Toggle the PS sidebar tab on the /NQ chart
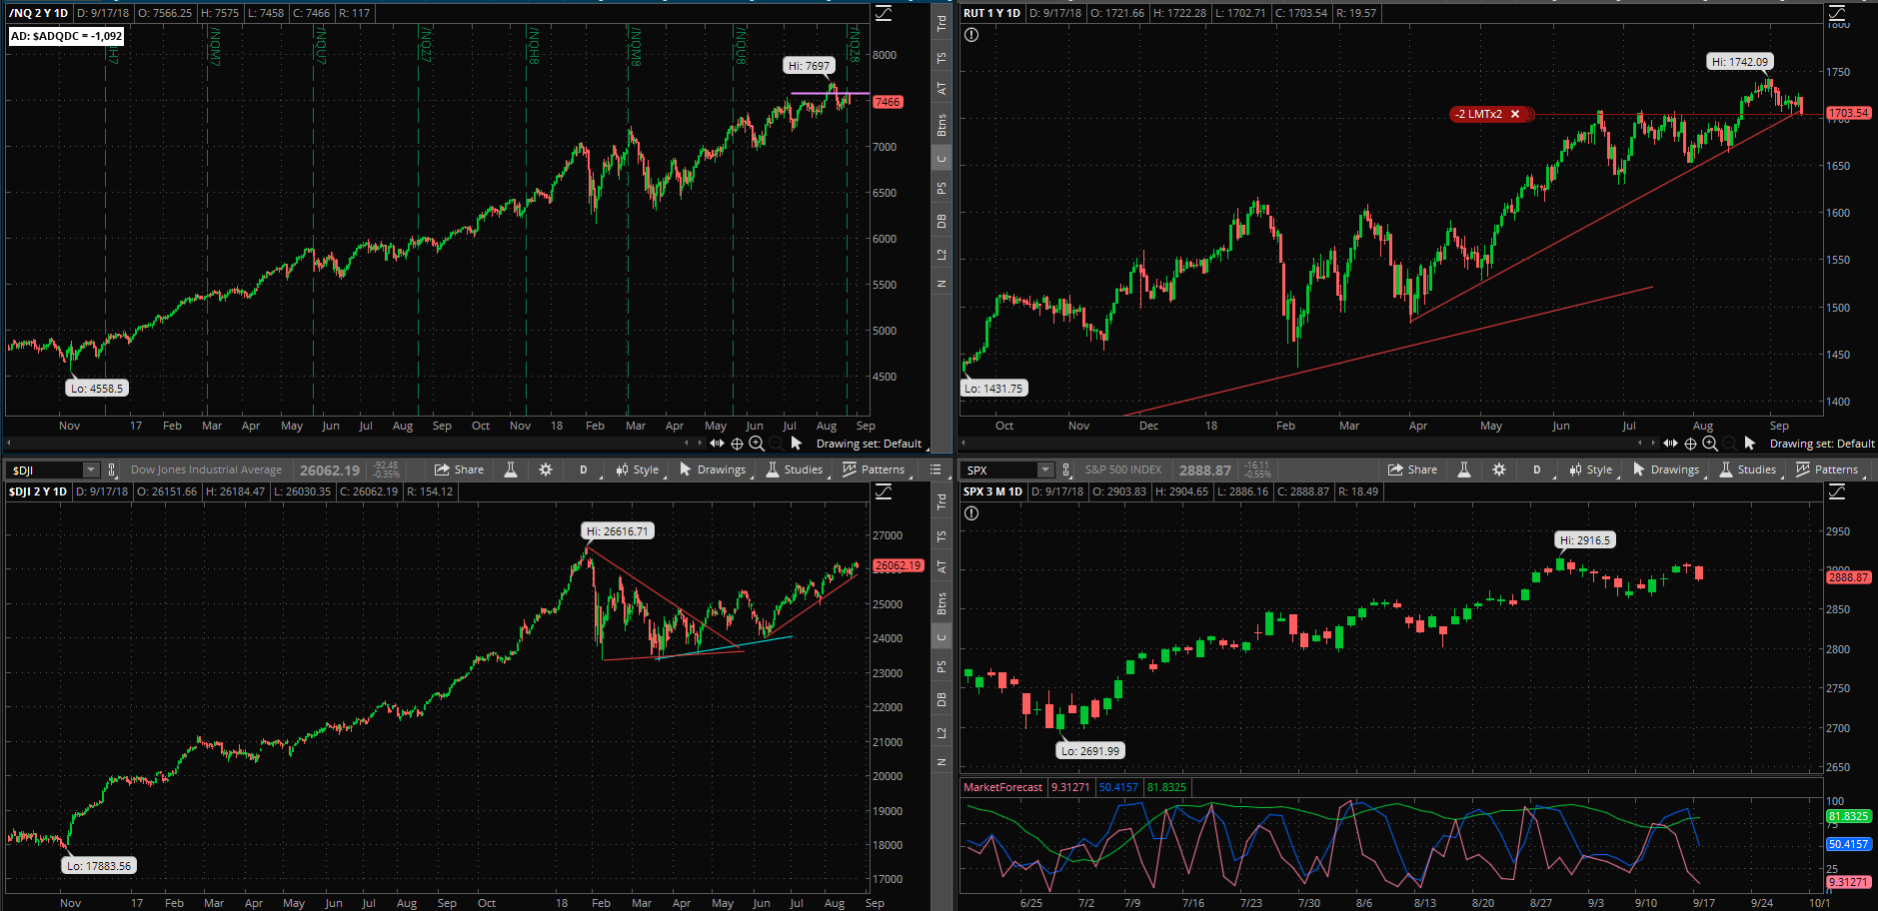The height and width of the screenshot is (911, 1878). click(941, 188)
